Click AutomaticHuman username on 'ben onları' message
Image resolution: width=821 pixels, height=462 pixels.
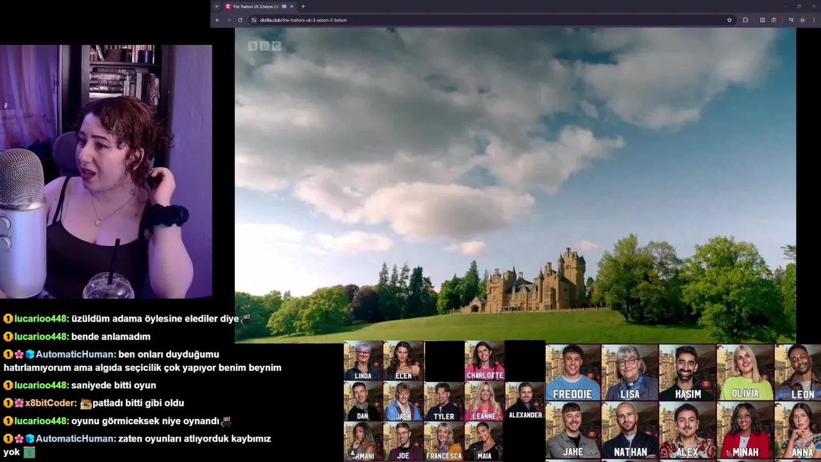(x=76, y=355)
